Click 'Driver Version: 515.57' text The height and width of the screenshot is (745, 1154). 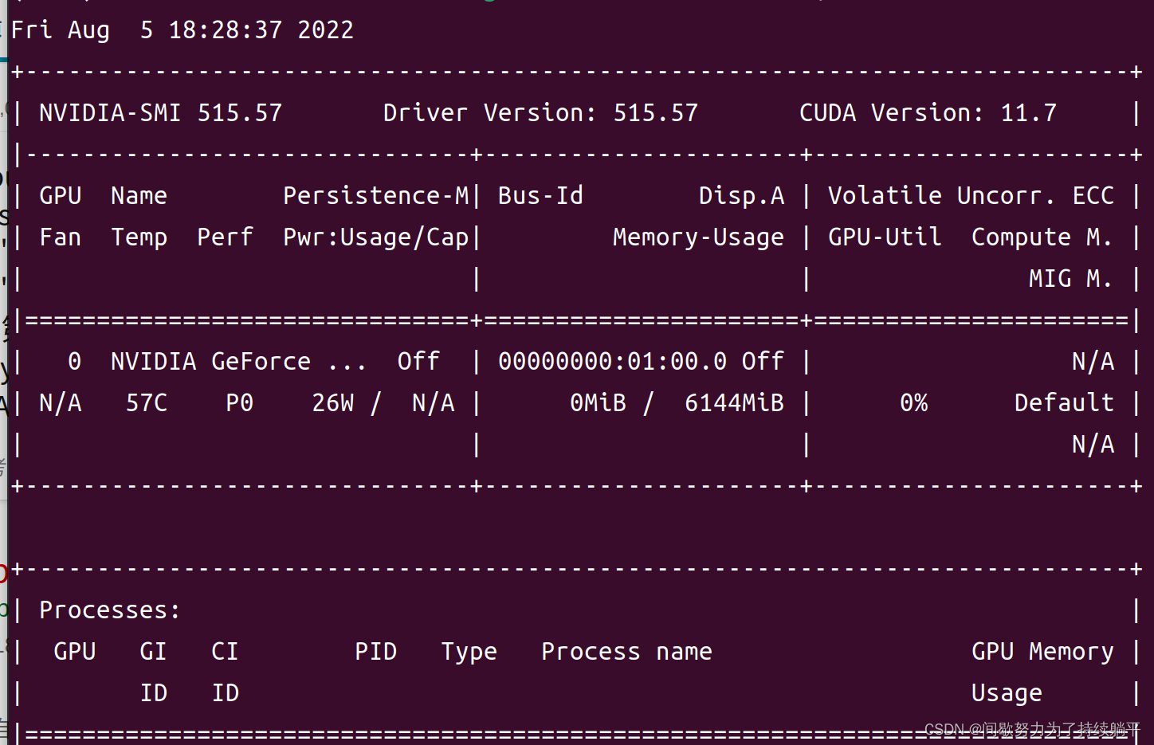coord(540,113)
